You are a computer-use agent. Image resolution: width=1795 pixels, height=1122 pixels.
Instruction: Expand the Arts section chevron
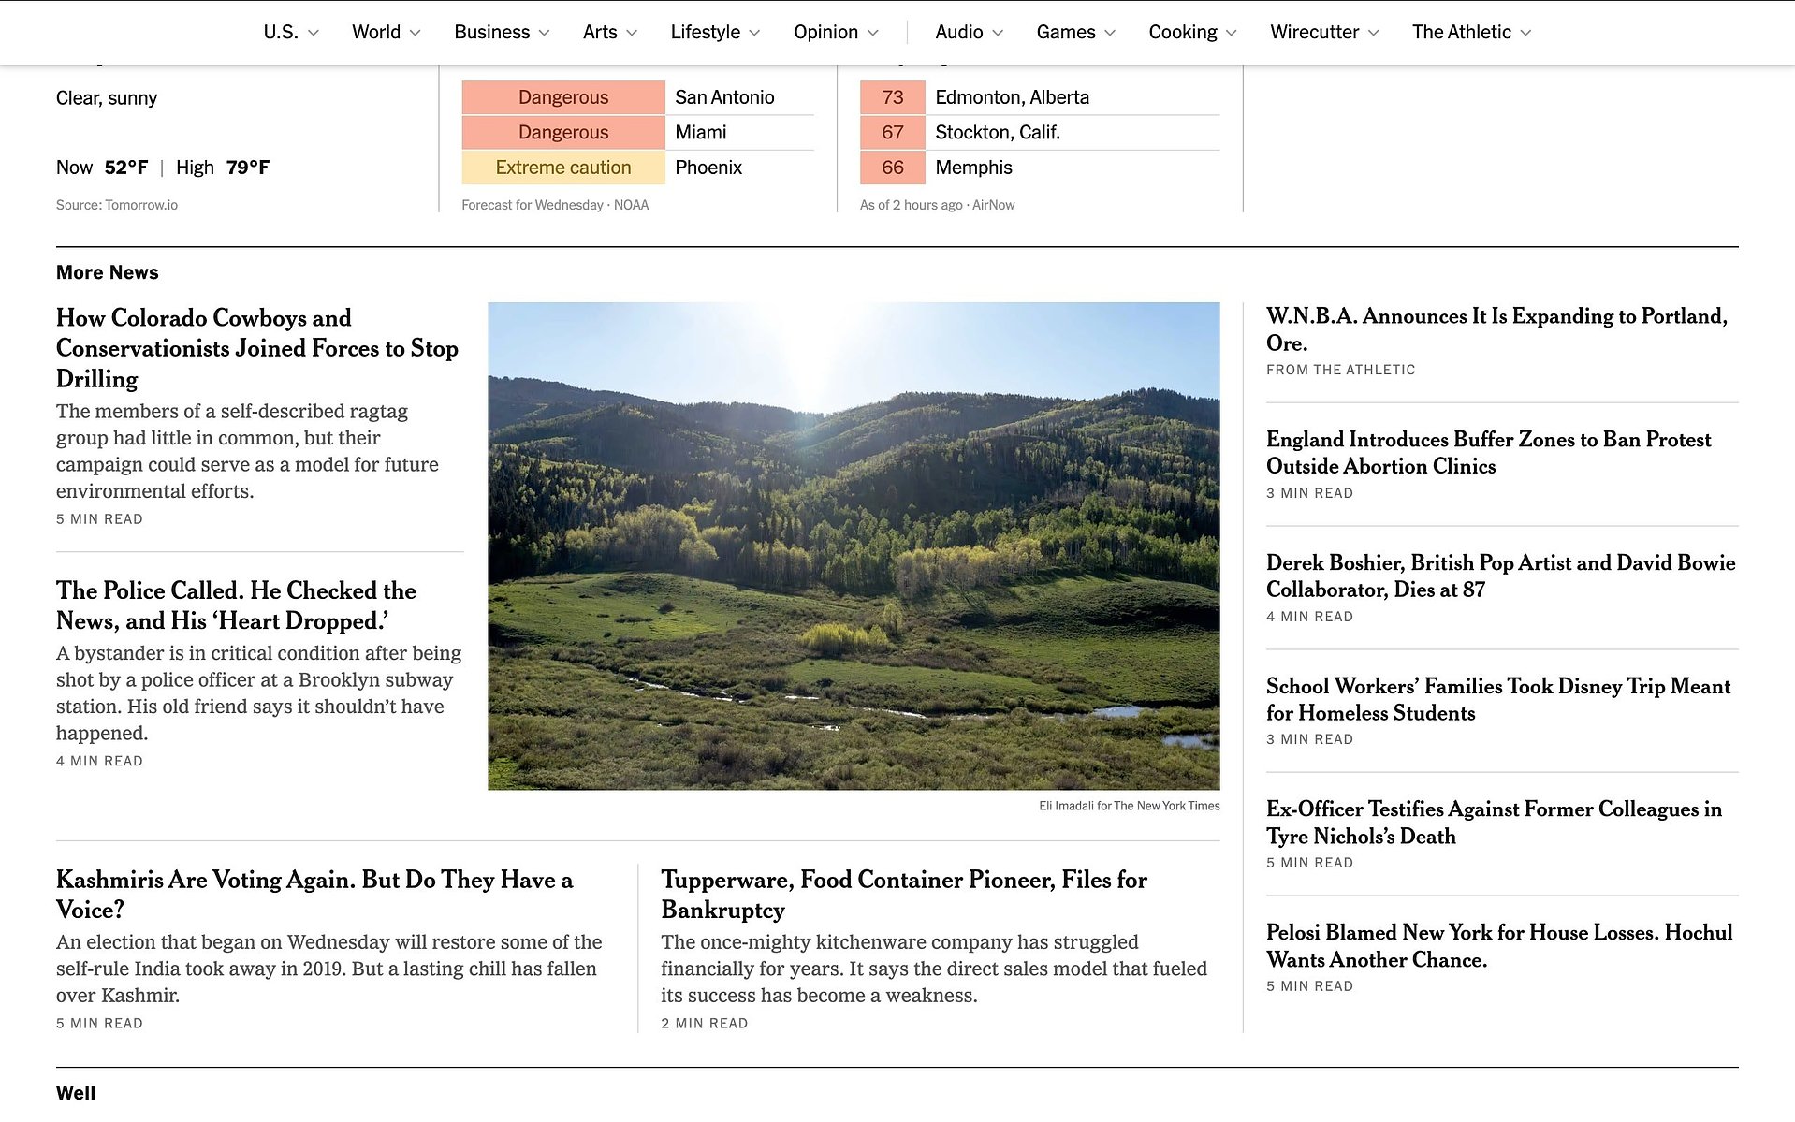[632, 33]
